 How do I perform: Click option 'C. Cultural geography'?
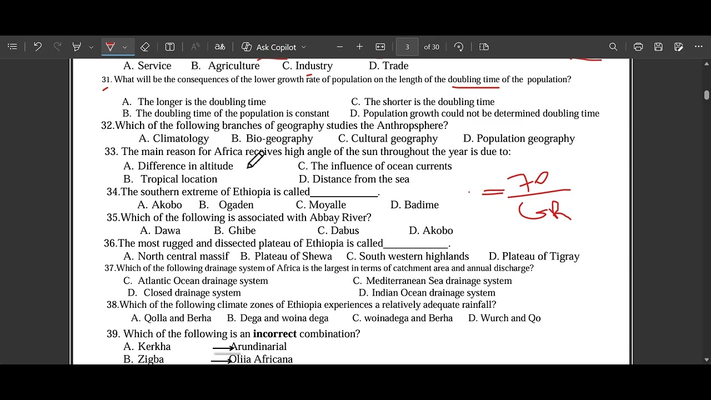coord(388,139)
